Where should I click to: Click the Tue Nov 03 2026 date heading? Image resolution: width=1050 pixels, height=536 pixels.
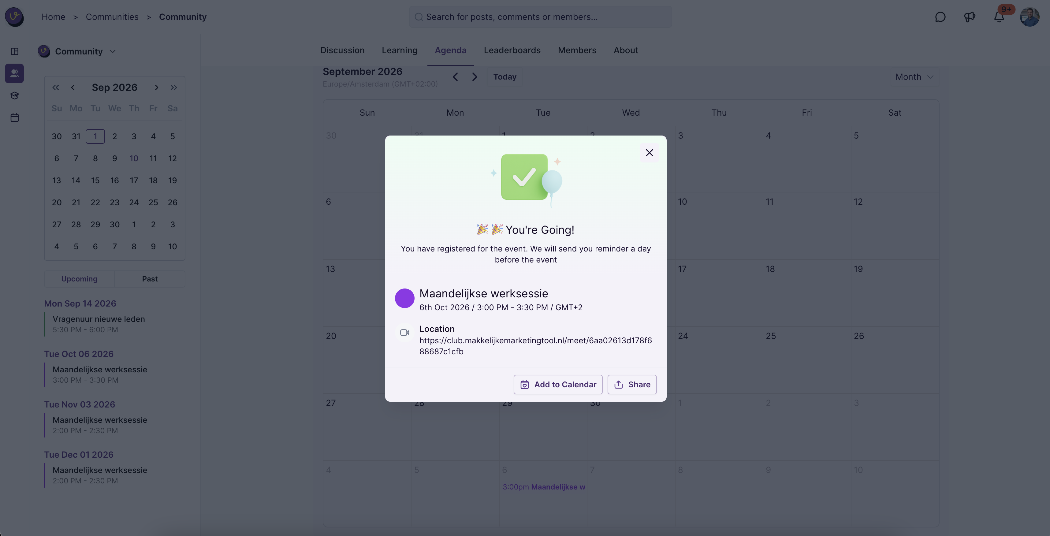pos(80,404)
